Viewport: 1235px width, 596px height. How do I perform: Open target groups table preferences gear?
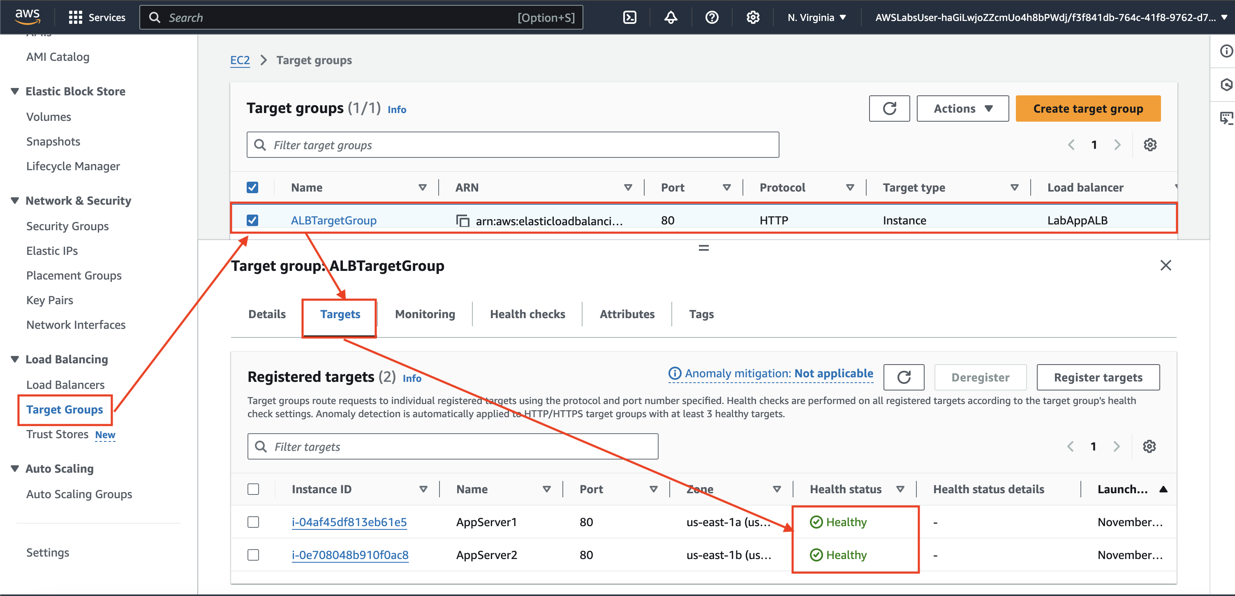tap(1149, 145)
